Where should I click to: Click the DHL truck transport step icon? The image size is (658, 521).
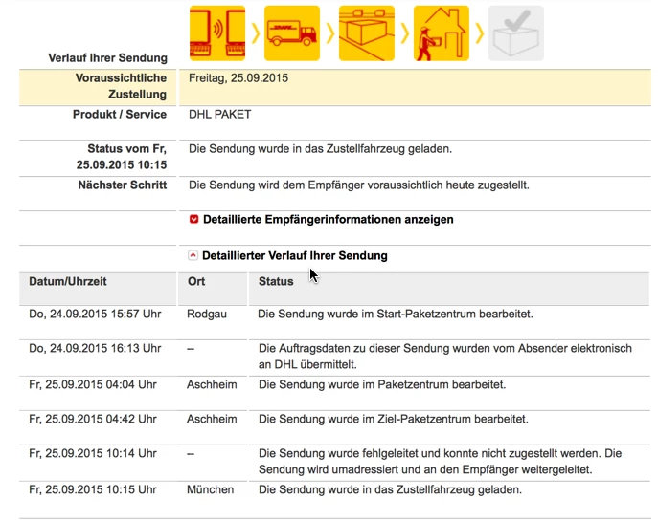292,33
